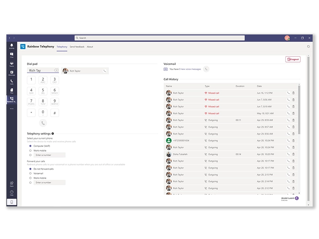The height and width of the screenshot is (239, 319).
Task: Tap the star key on dial pad
Action: (x=31, y=113)
